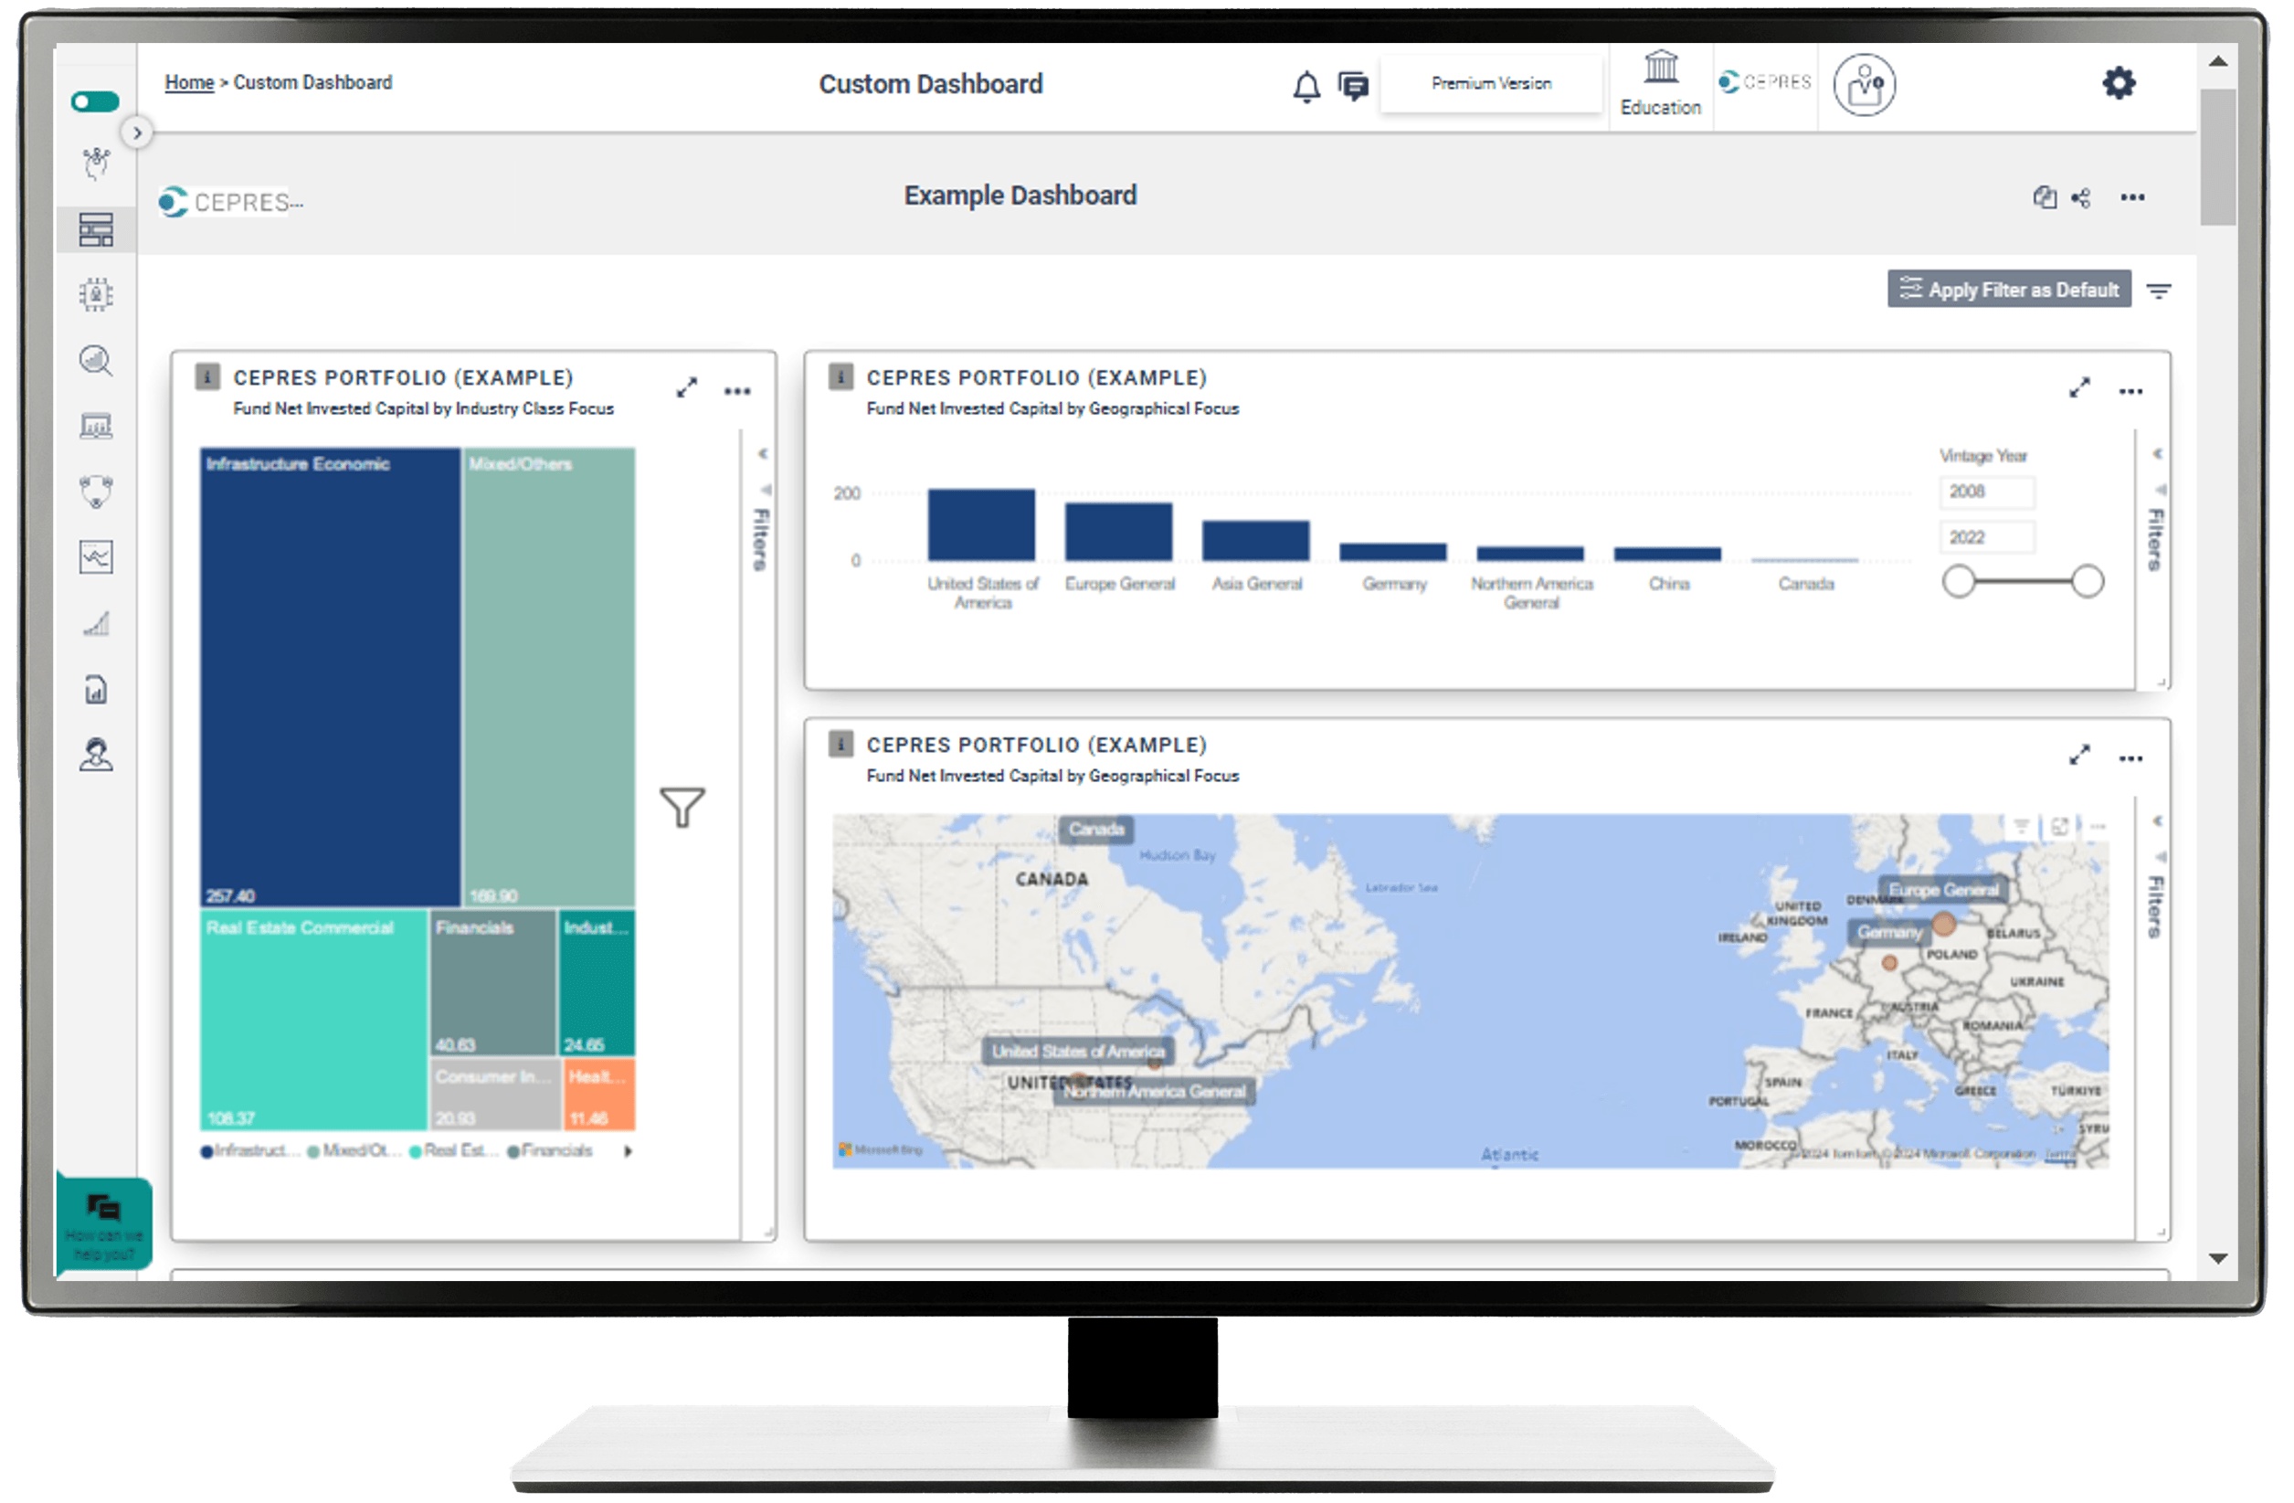
Task: Open info icon on Industry Class Focus widget
Action: pos(207,377)
